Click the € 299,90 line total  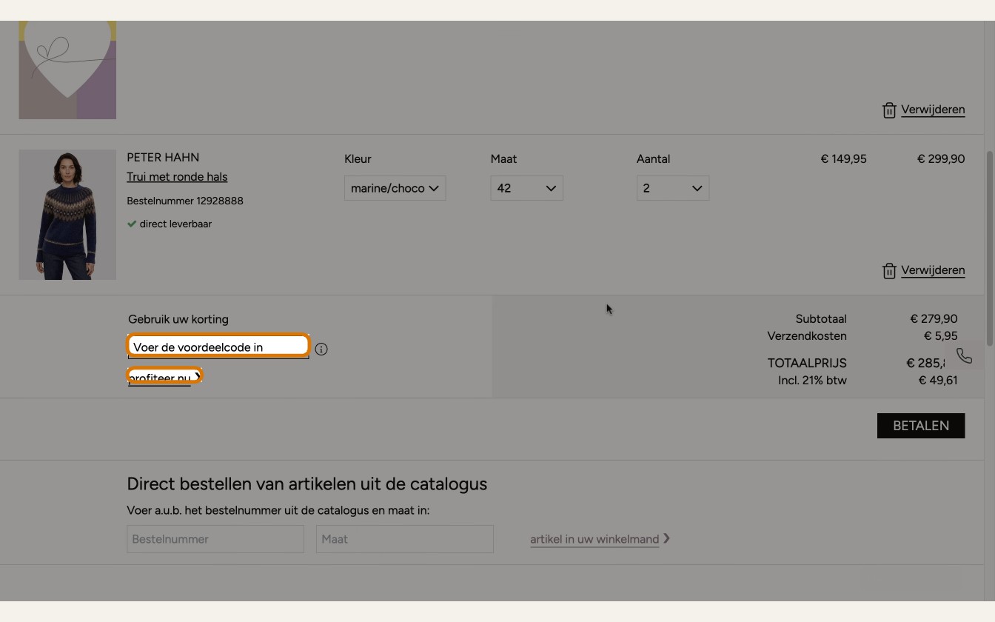tap(941, 158)
